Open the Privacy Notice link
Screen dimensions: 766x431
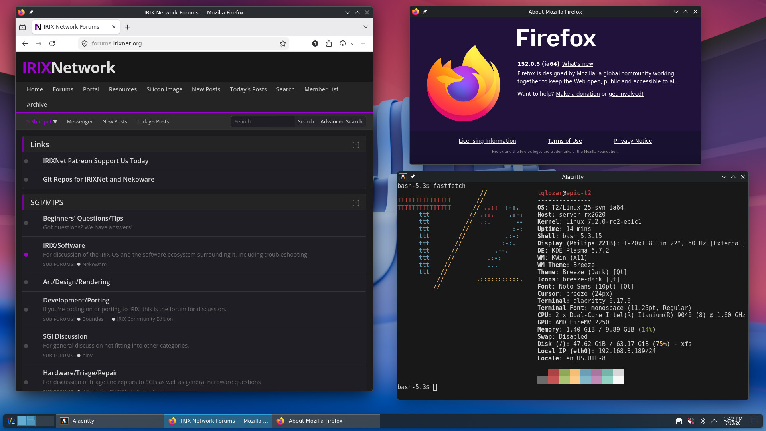pos(633,141)
